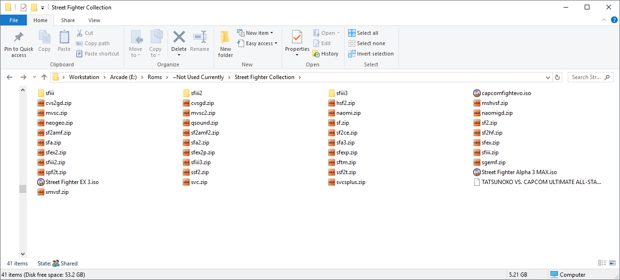620x280 pixels.
Task: Select the qsound.zip file
Action: pyautogui.click(x=201, y=123)
